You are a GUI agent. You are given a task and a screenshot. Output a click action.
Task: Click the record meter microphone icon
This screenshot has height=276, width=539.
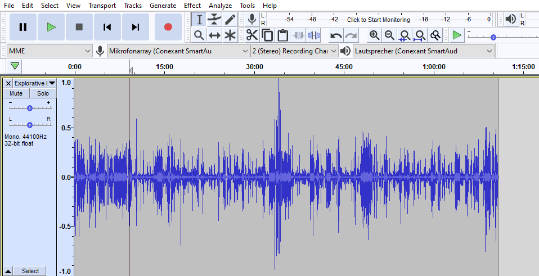tap(252, 20)
